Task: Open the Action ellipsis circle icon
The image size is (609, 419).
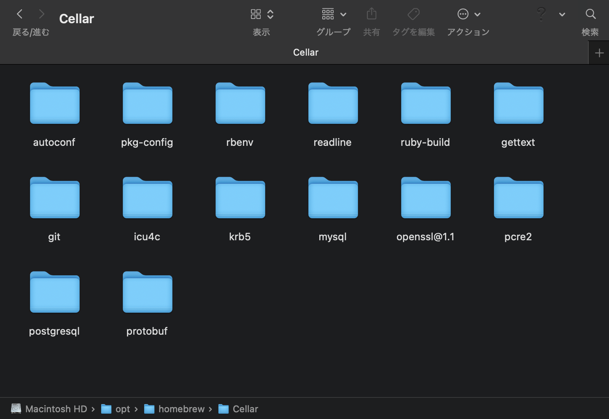Action: point(463,14)
